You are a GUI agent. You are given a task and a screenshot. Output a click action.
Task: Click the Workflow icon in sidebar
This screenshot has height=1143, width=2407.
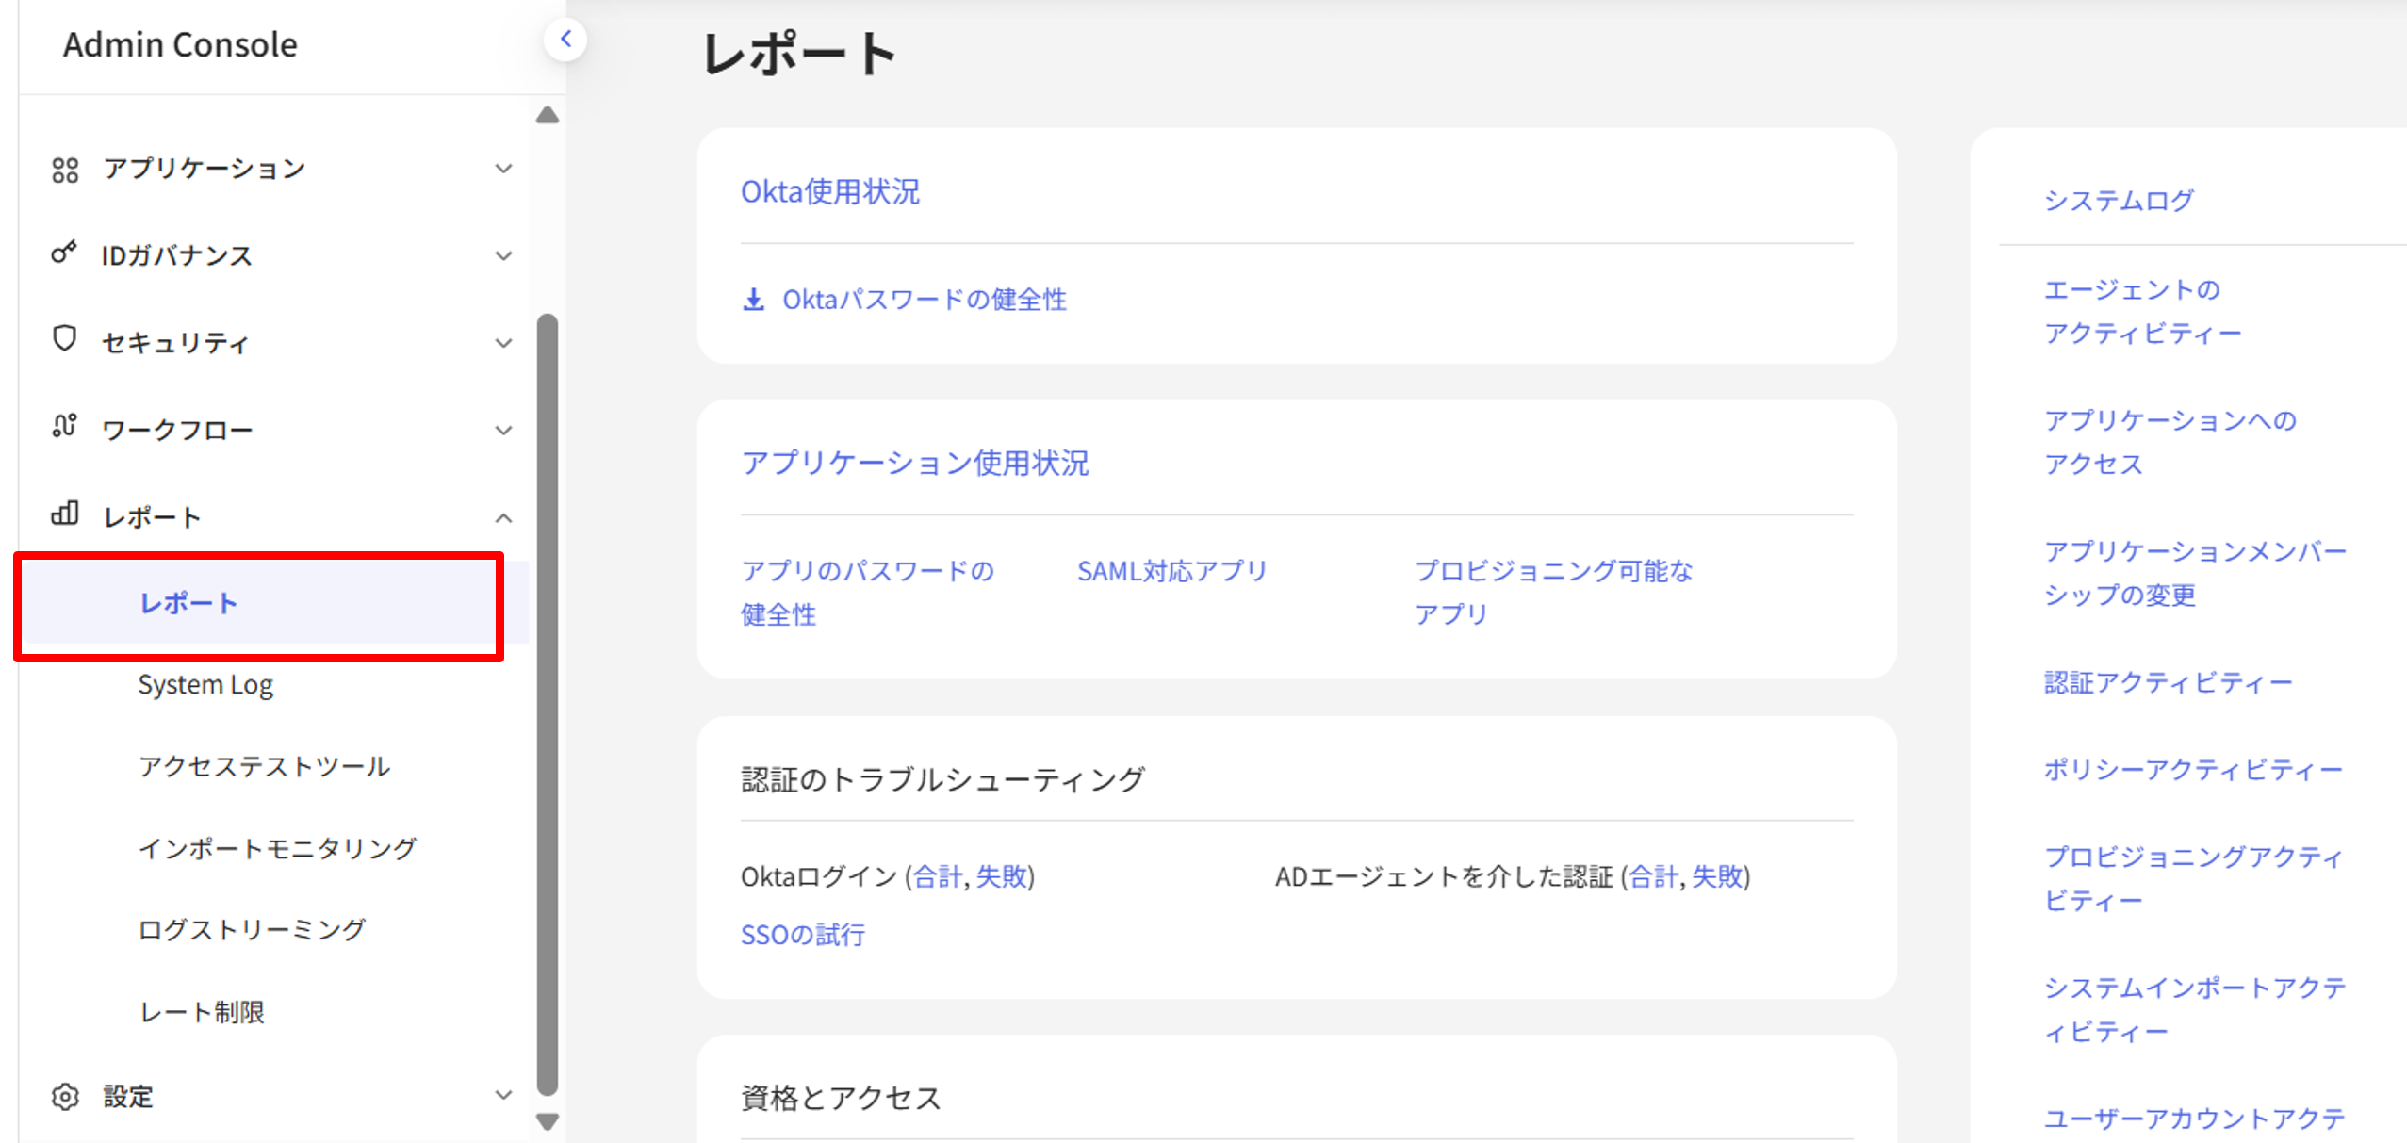pyautogui.click(x=64, y=426)
